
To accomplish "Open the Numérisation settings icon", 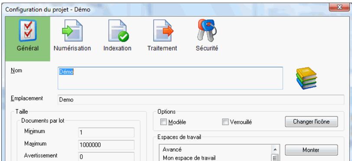I will (72, 30).
